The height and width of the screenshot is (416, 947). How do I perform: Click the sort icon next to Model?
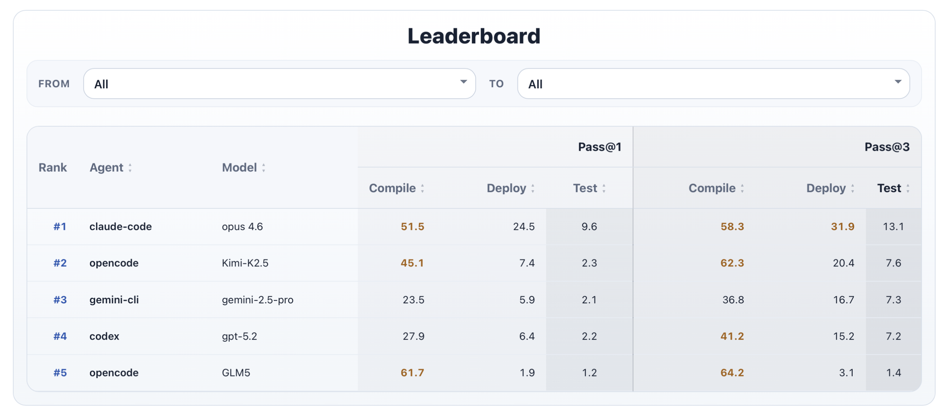pyautogui.click(x=263, y=168)
